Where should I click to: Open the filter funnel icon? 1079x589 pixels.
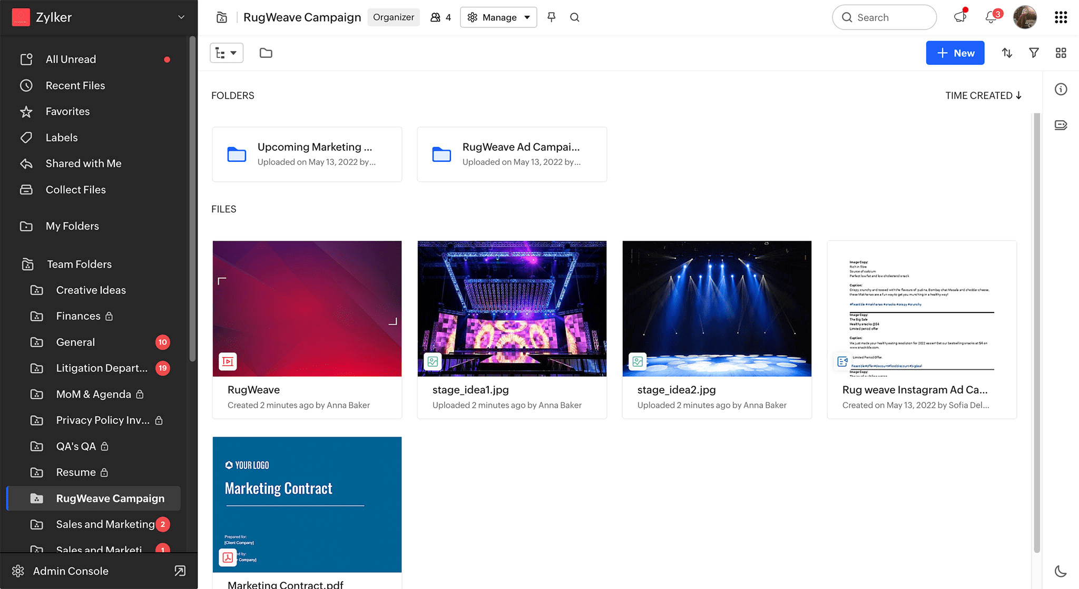1034,53
